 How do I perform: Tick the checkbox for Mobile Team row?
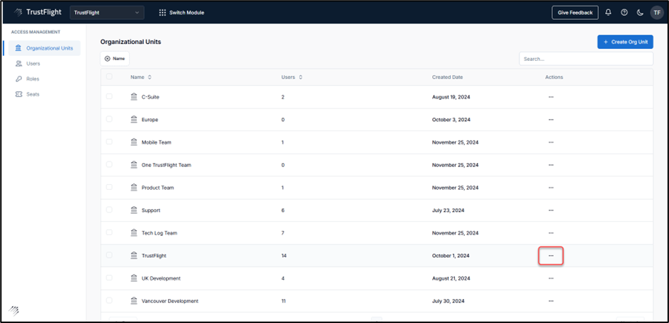click(x=109, y=142)
